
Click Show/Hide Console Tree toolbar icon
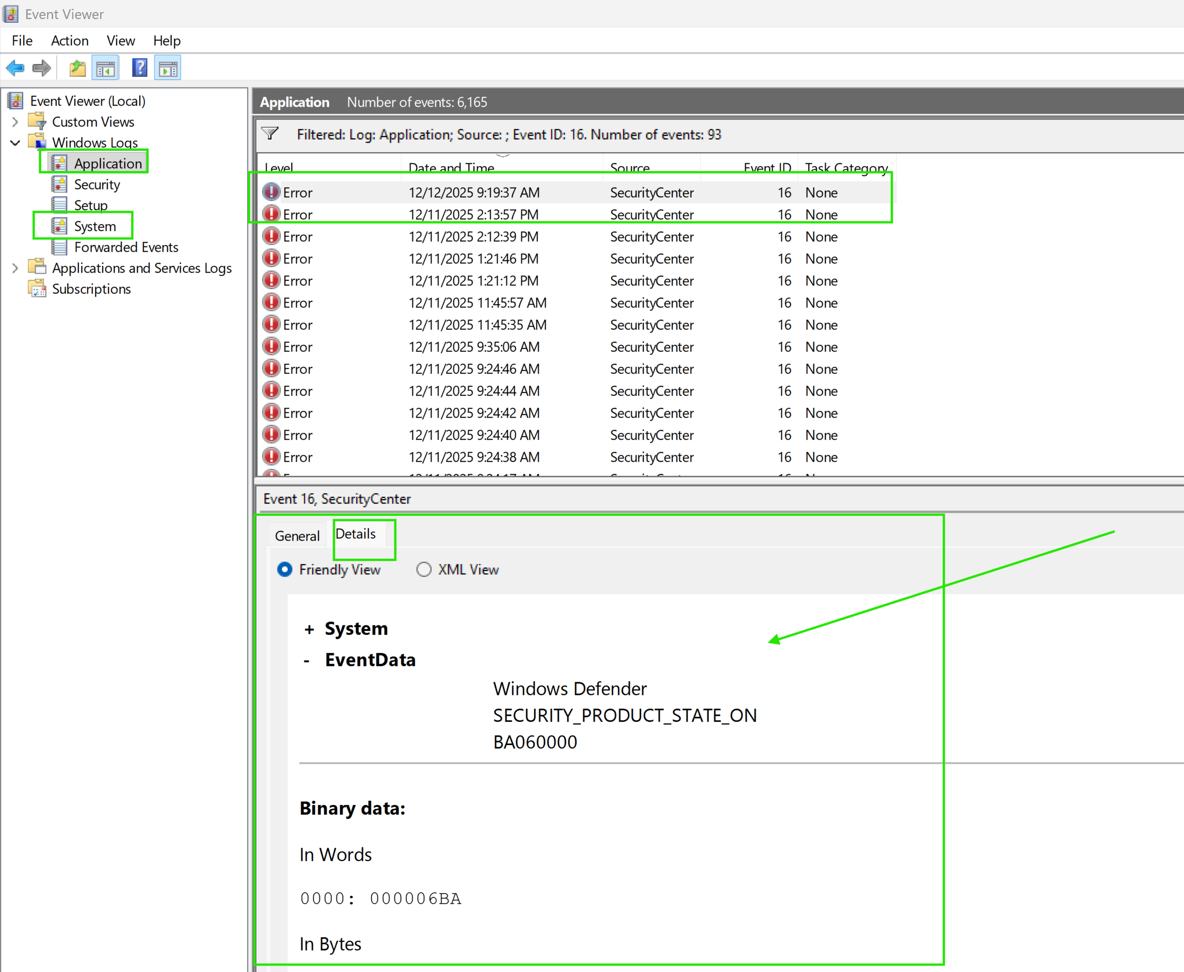point(105,68)
